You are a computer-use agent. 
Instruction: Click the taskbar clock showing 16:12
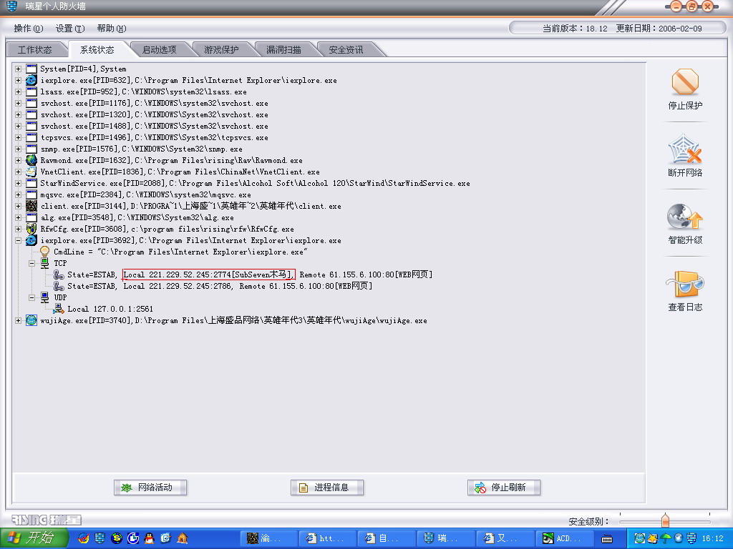(x=712, y=539)
